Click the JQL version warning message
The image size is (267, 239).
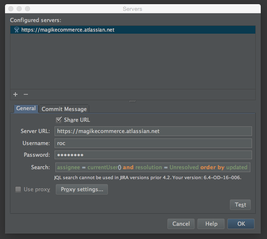pyautogui.click(x=147, y=177)
